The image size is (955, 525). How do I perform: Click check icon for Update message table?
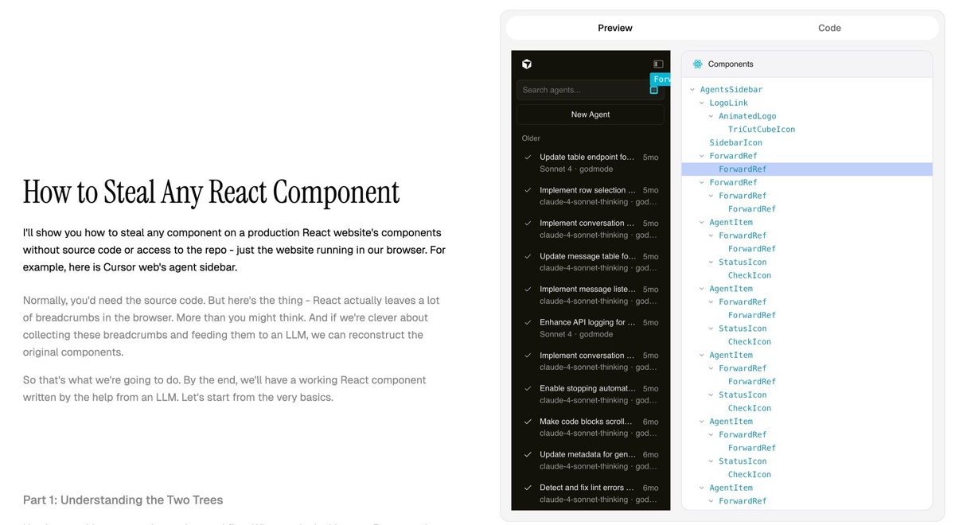click(x=528, y=256)
